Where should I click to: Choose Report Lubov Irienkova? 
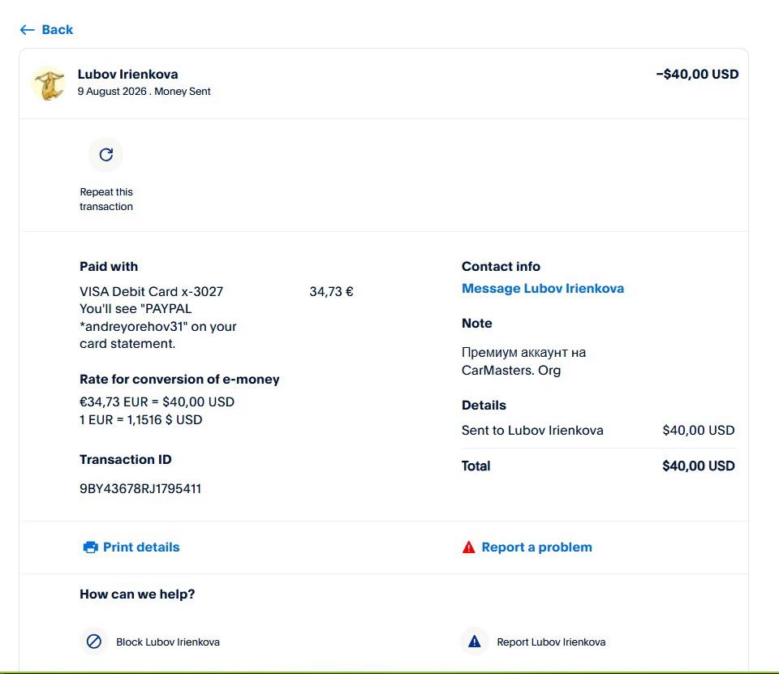tap(551, 642)
